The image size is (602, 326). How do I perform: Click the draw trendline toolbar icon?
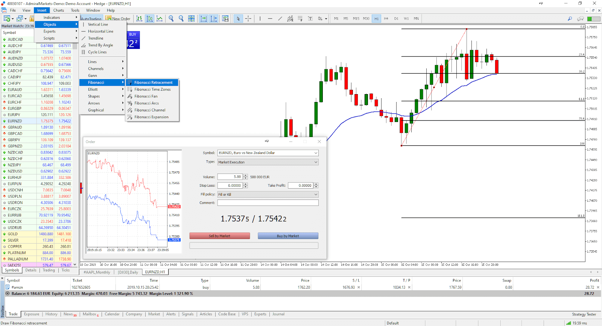coord(280,18)
